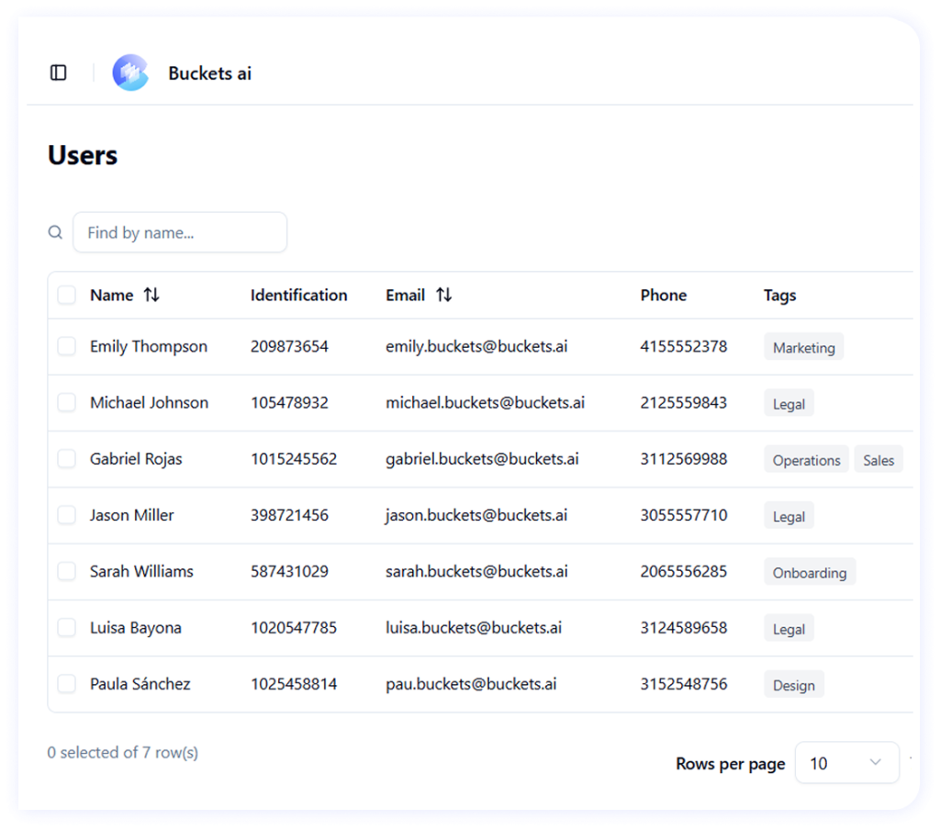Screen dimensions: 940x830
Task: Click michael.buckets@buckets.ai email
Action: tap(485, 402)
